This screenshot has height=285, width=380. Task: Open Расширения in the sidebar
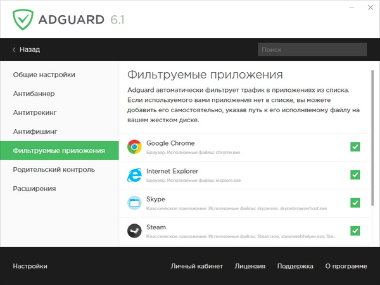tap(35, 189)
